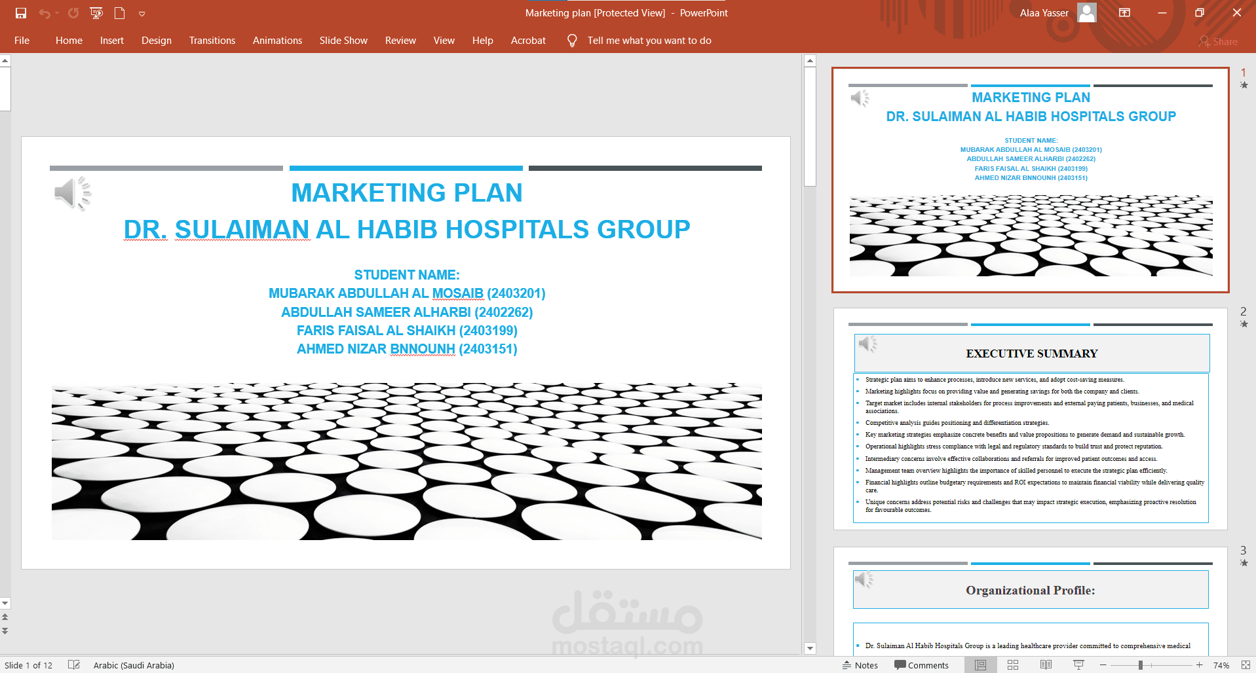Screen dimensions: 1256x673
Task: Switch to the Home tab
Action: [x=69, y=41]
